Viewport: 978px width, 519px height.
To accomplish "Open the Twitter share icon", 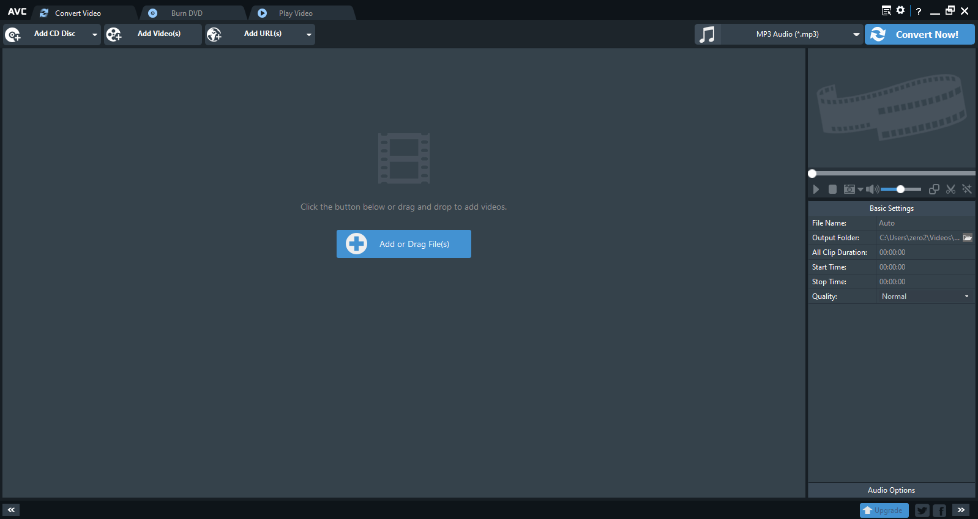I will tap(922, 510).
